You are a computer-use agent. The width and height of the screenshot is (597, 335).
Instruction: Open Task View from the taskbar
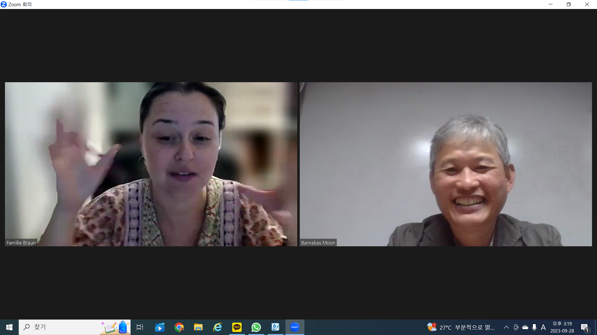140,327
